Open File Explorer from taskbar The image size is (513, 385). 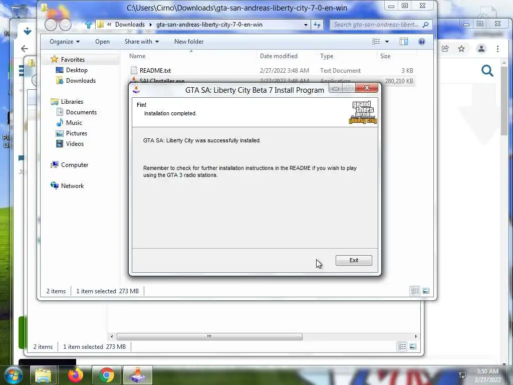(43, 375)
